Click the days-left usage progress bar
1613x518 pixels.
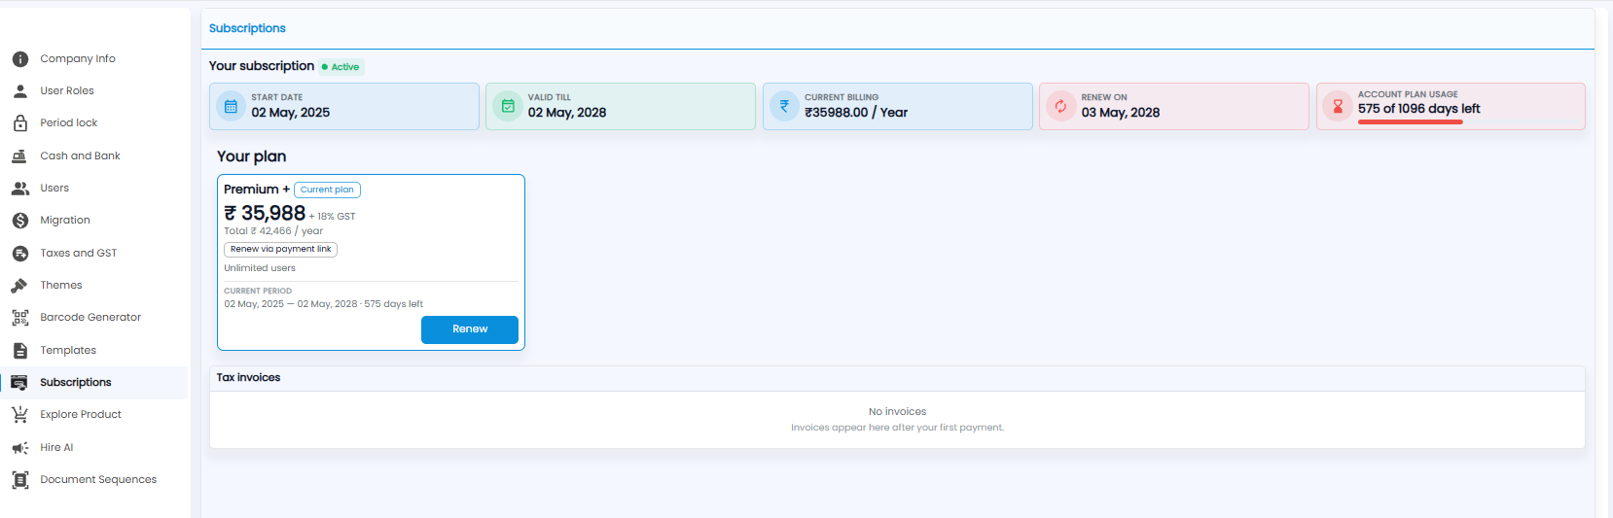[1467, 122]
